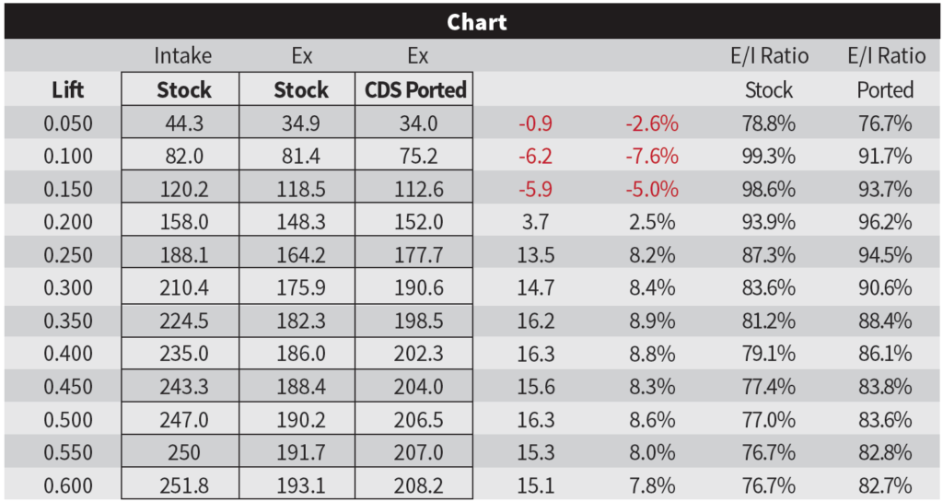This screenshot has height=502, width=943.
Task: Select the red -6.2 difference value
Action: pos(534,156)
